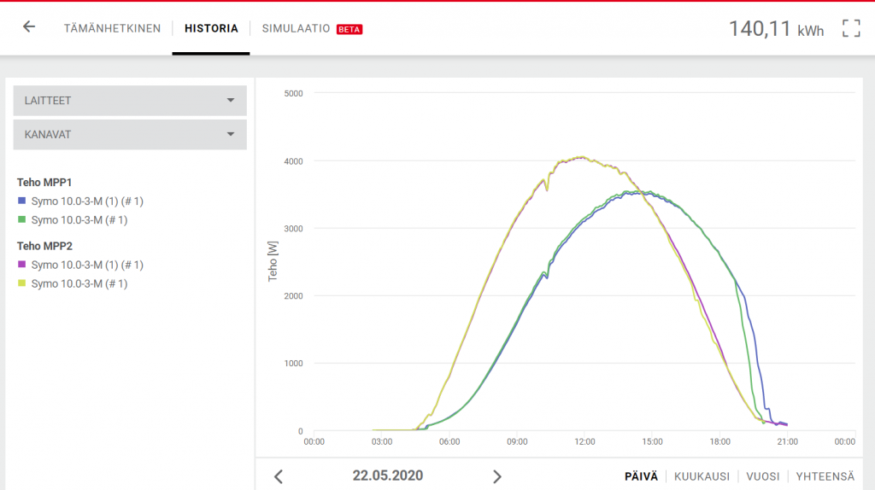875x490 pixels.
Task: Toggle MPP1 Symo 10.0-3-M green series
Action: (73, 219)
